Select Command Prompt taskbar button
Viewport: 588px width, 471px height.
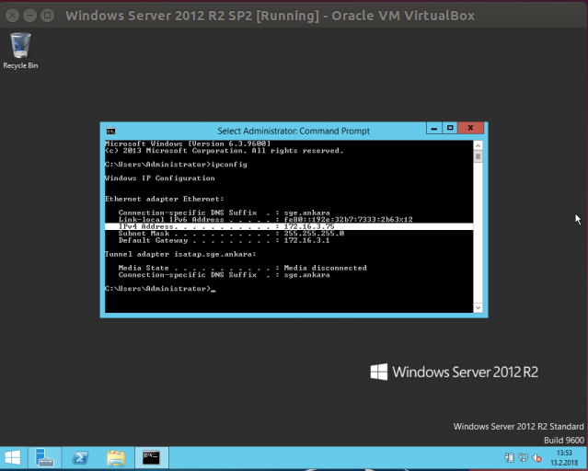tap(152, 458)
